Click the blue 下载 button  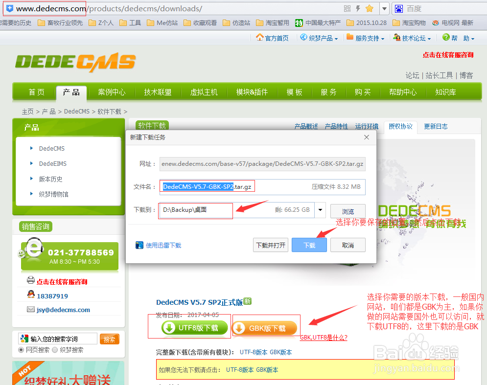[309, 245]
